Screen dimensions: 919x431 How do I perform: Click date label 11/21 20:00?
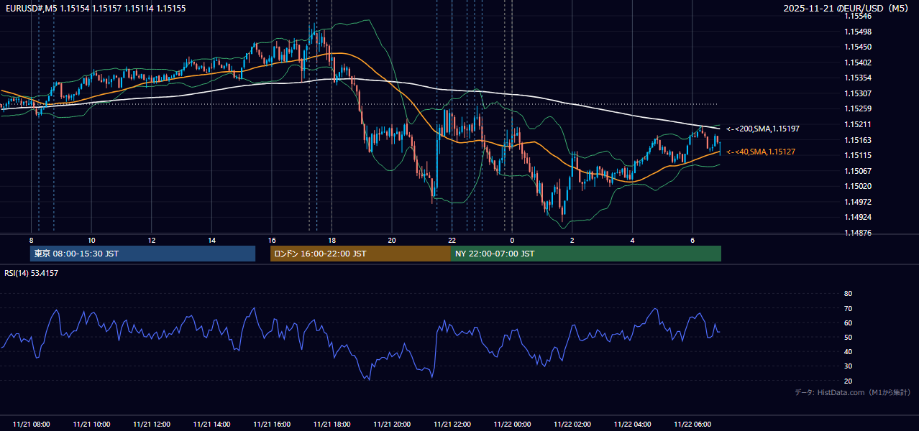(392, 425)
